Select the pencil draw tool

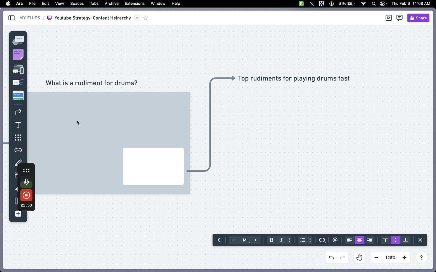click(18, 163)
